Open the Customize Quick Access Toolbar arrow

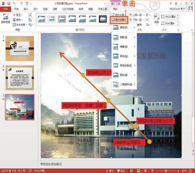pos(31,4)
